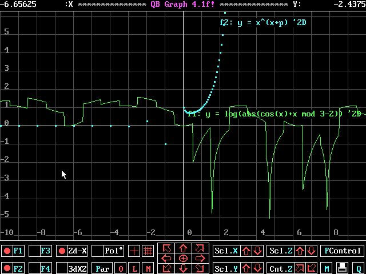Screen dimensions: 366x274
Task: Toggle function F1 on or off
Action: coord(13,251)
